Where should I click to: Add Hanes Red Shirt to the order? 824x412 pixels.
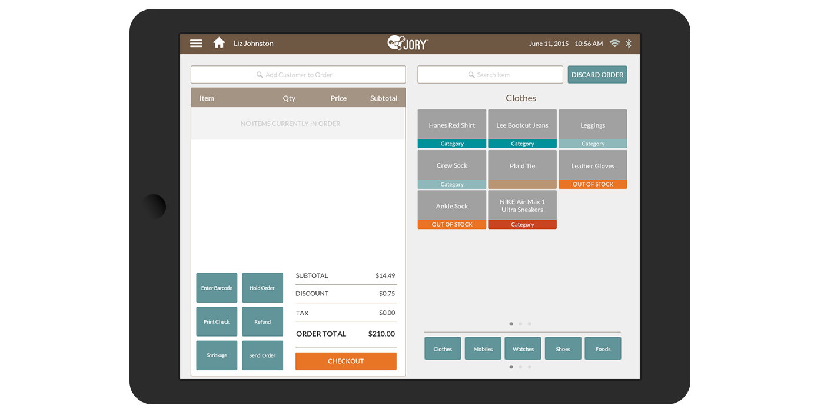coord(451,125)
